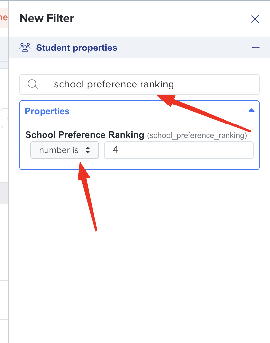This screenshot has width=270, height=343.
Task: Focus the "school preference ranking" search box
Action: tap(139, 85)
